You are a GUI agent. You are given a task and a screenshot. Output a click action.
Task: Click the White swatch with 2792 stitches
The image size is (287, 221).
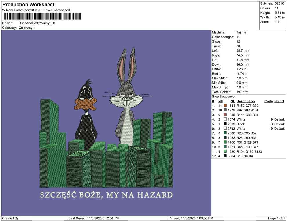pos(225,128)
